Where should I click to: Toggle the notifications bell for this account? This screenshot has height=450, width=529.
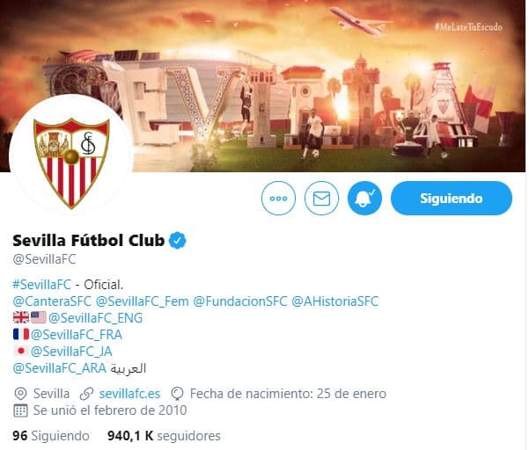point(364,198)
